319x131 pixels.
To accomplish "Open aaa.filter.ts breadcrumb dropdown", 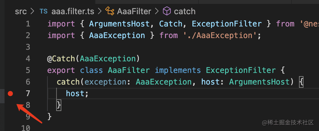I will (73, 11).
